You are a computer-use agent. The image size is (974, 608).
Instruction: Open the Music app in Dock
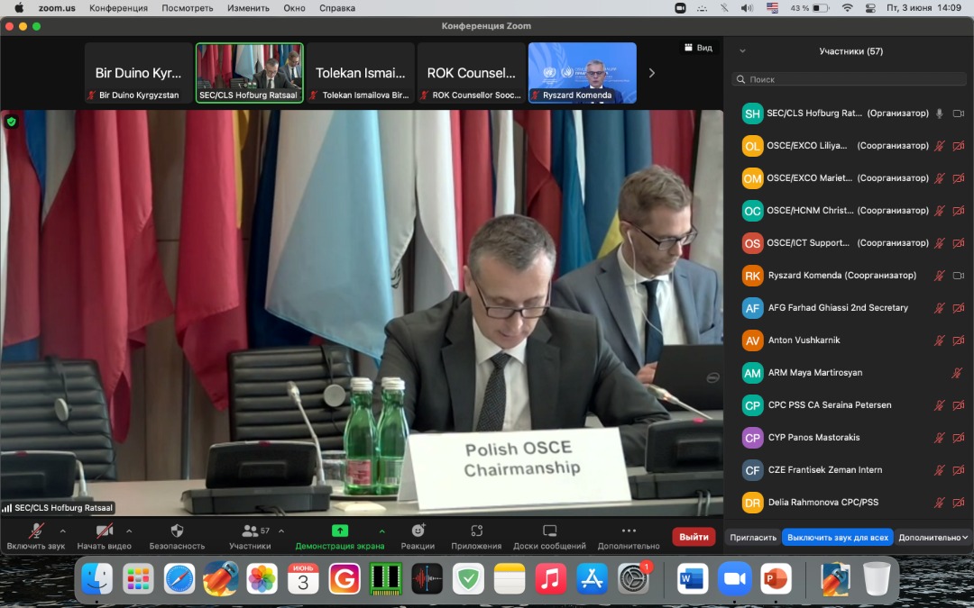[550, 579]
